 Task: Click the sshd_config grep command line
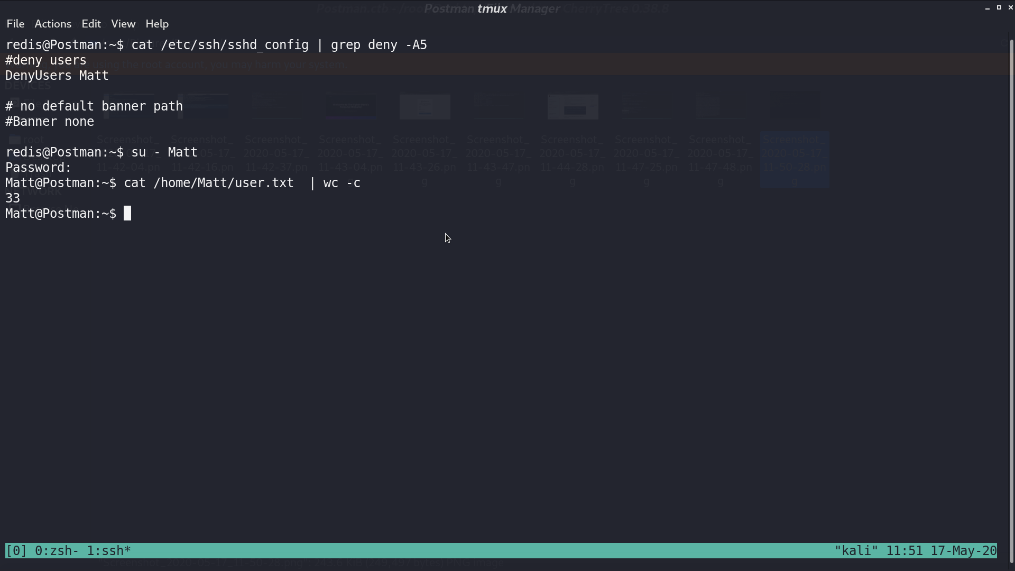click(279, 45)
